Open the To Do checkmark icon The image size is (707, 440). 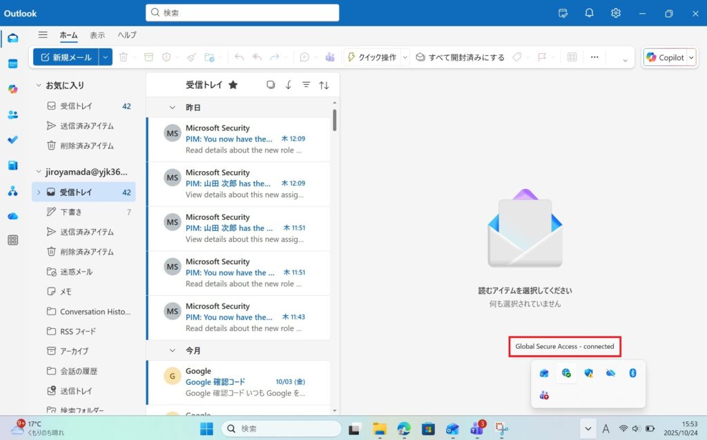click(12, 140)
